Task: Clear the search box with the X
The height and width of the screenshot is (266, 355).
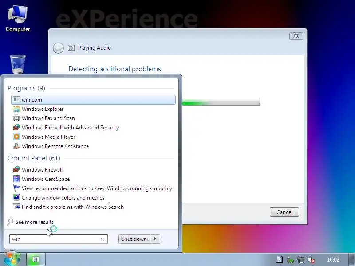Action: tap(102, 239)
